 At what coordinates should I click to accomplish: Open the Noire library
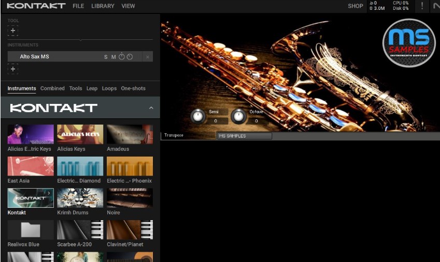pyautogui.click(x=130, y=198)
